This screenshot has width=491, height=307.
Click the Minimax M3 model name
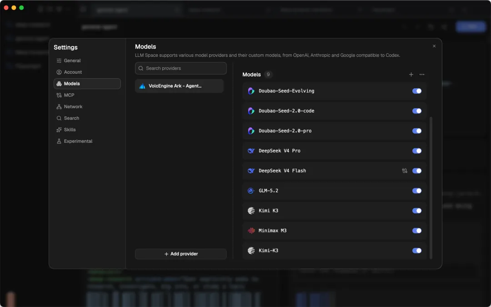click(x=272, y=231)
